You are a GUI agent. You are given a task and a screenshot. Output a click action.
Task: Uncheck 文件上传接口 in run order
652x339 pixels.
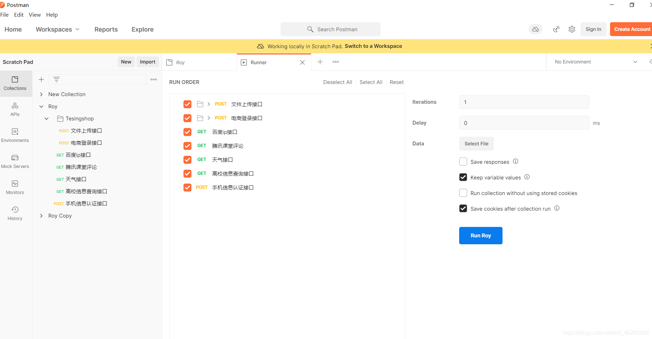pyautogui.click(x=187, y=104)
